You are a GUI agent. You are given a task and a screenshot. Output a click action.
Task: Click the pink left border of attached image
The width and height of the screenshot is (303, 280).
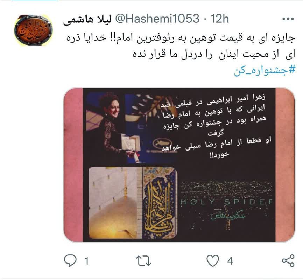click(73, 165)
